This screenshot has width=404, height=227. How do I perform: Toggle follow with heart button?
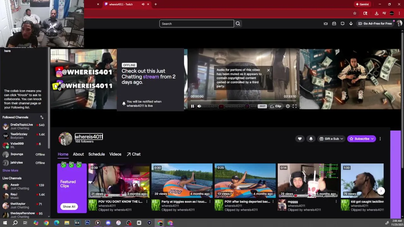tap(300, 139)
